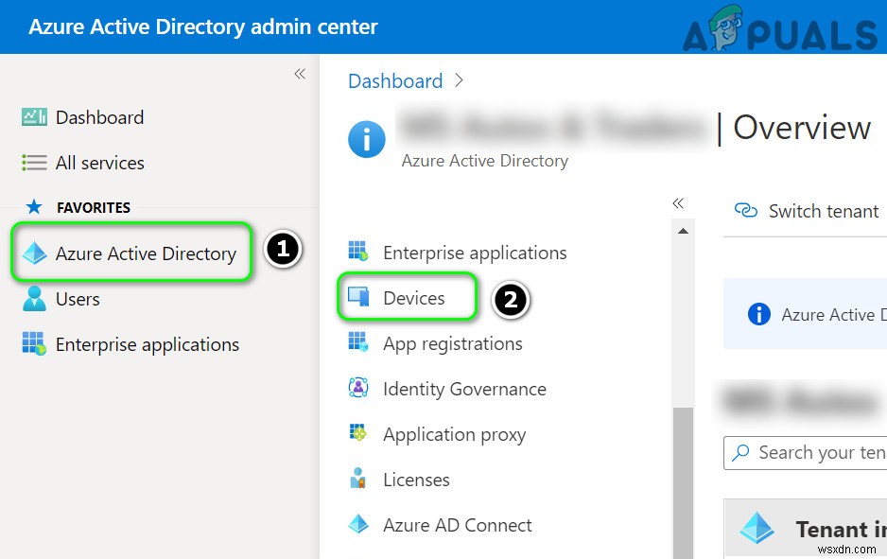Select the Devices icon in the menu
The image size is (887, 559).
pyautogui.click(x=358, y=298)
